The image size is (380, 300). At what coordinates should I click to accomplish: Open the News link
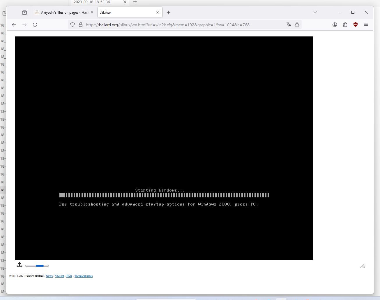click(49, 276)
